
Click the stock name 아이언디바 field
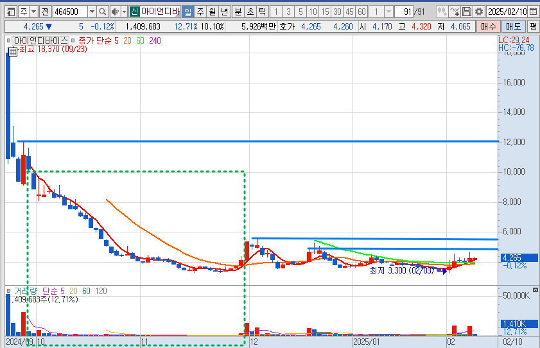(x=160, y=12)
